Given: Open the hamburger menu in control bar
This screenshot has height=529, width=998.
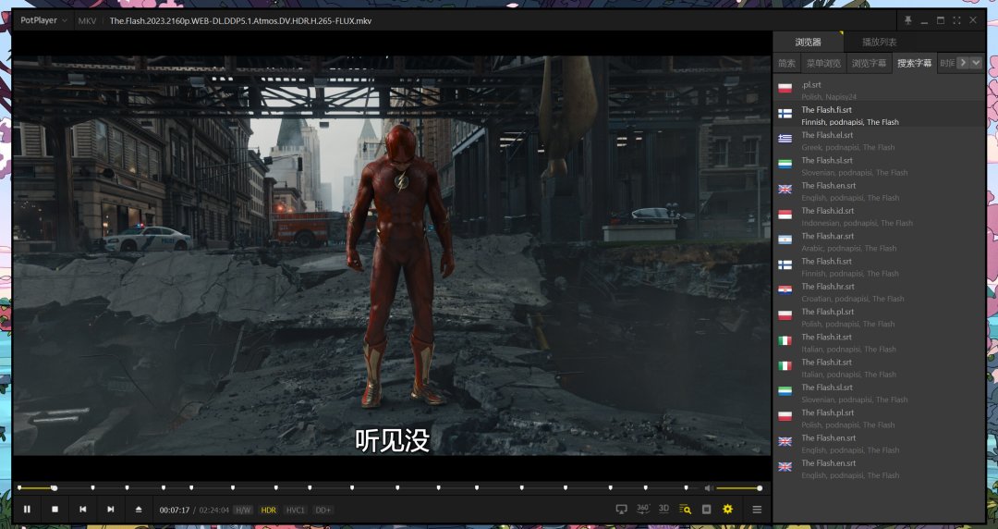Looking at the screenshot, I should coord(757,510).
